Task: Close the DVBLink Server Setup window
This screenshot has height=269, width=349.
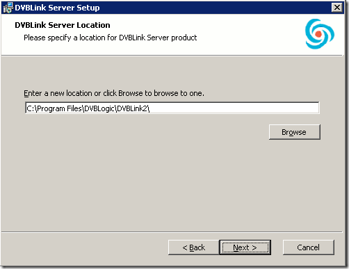Action: [x=337, y=8]
